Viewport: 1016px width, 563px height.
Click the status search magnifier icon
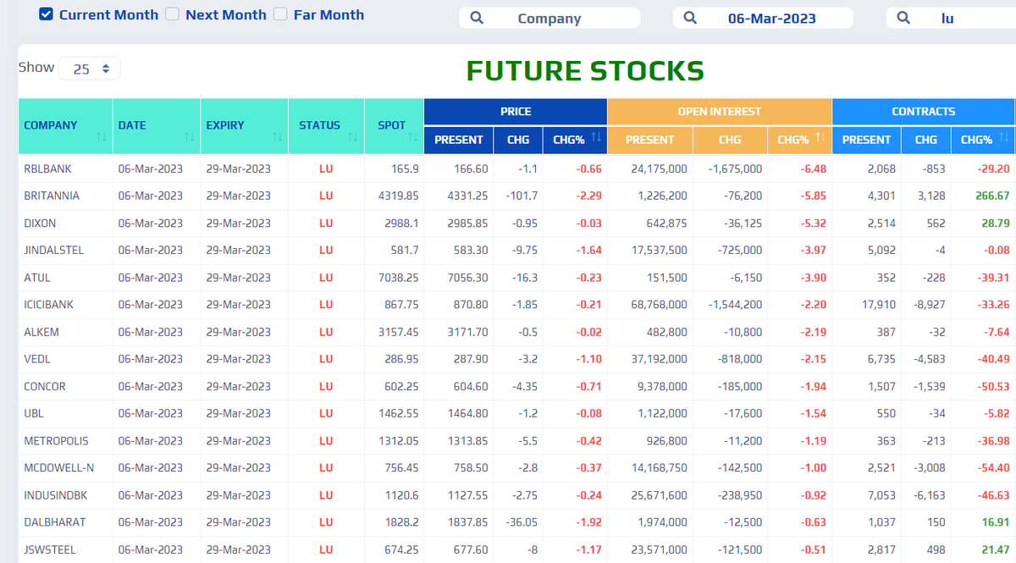[903, 18]
